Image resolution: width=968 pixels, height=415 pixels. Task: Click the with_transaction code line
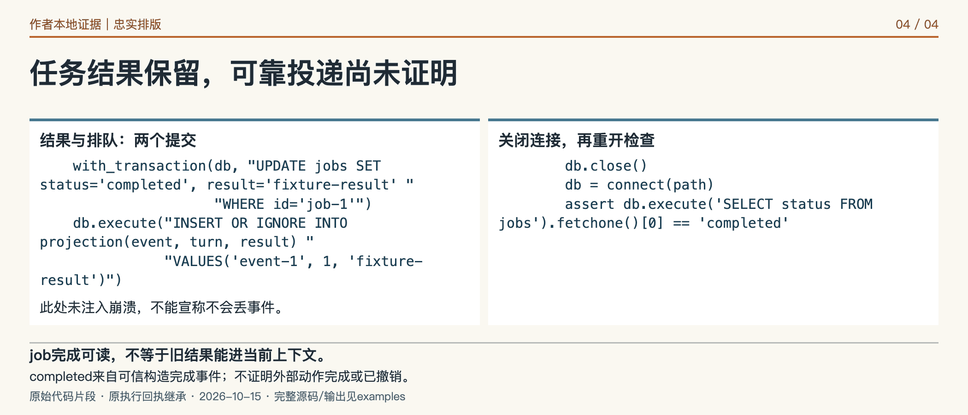(227, 166)
